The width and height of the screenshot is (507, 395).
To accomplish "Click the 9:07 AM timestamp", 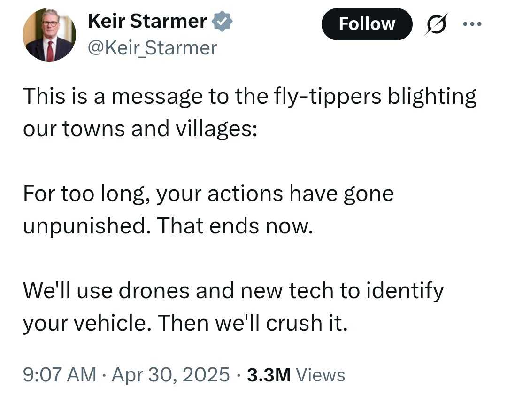I will [x=60, y=374].
